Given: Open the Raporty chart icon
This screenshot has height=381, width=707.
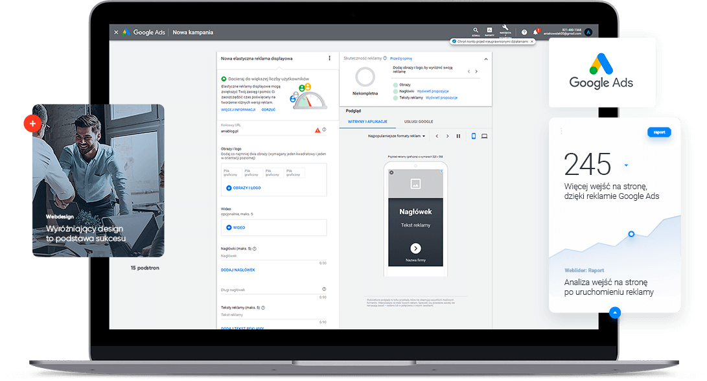Looking at the screenshot, I should (489, 31).
